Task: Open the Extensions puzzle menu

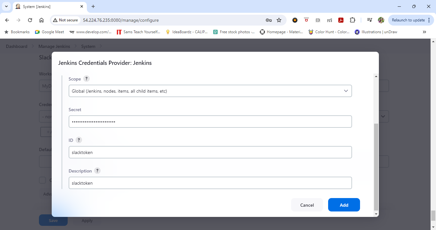Action: pos(352,20)
